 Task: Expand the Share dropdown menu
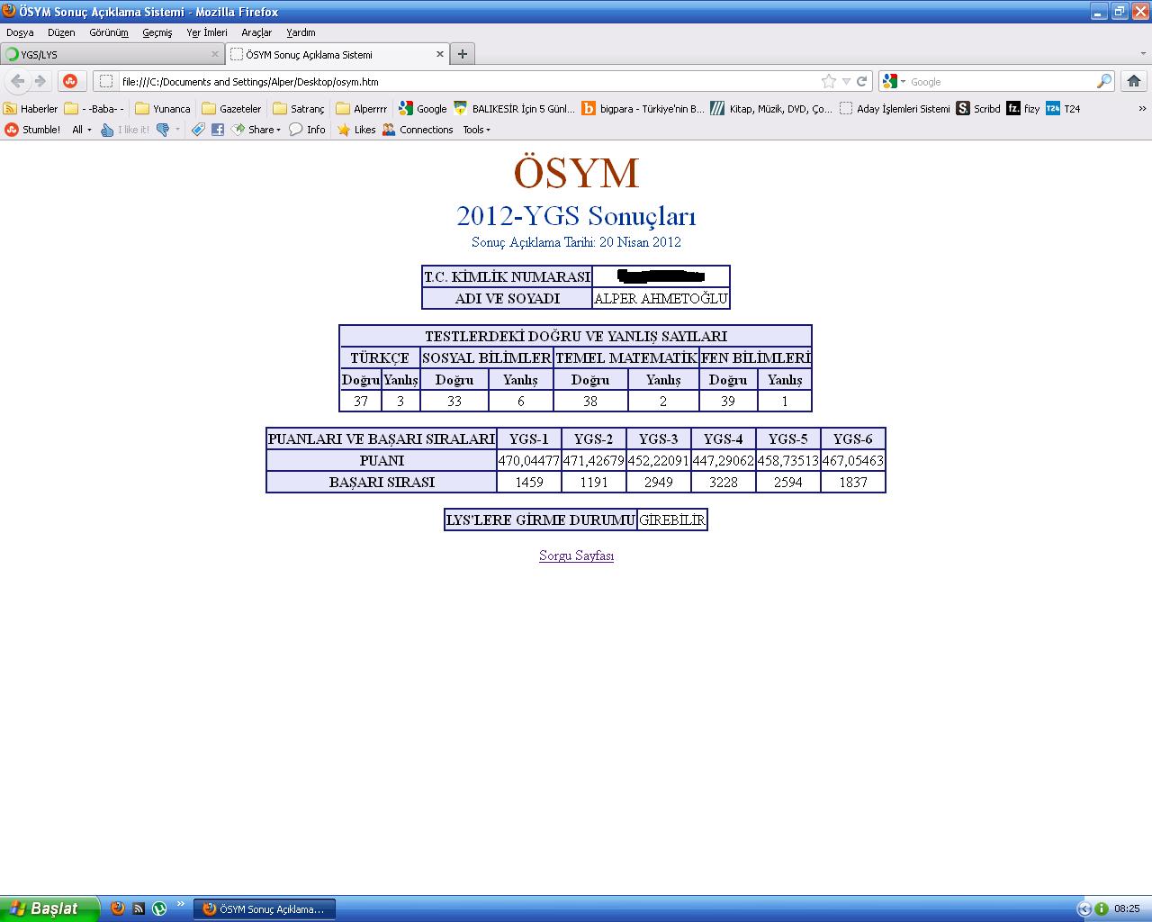click(x=263, y=130)
